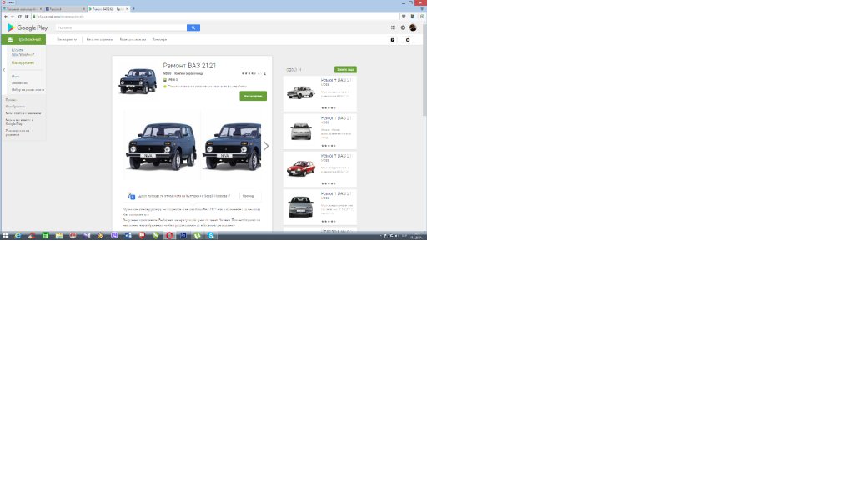Image resolution: width=854 pixels, height=480 pixels.
Task: Open the similar app with white sedan
Action: tap(319, 93)
